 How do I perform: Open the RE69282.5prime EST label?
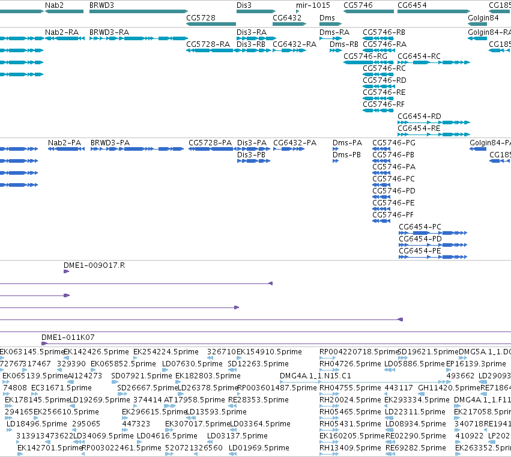click(416, 448)
